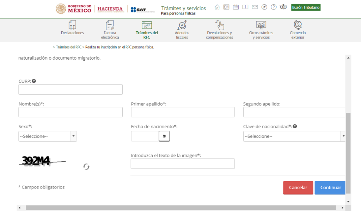Click the vertical scrollbar up arrow
This screenshot has width=361, height=211.
coord(348,58)
